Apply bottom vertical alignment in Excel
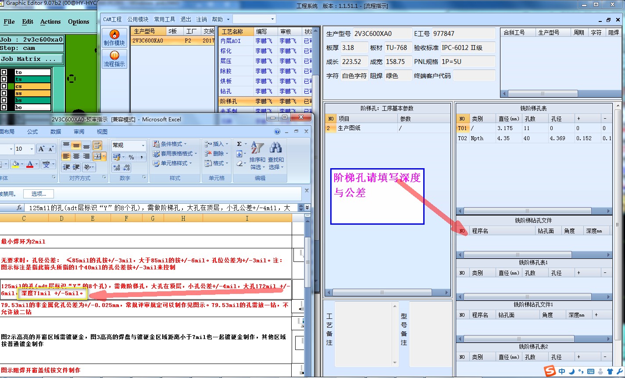This screenshot has width=625, height=378. [86, 145]
